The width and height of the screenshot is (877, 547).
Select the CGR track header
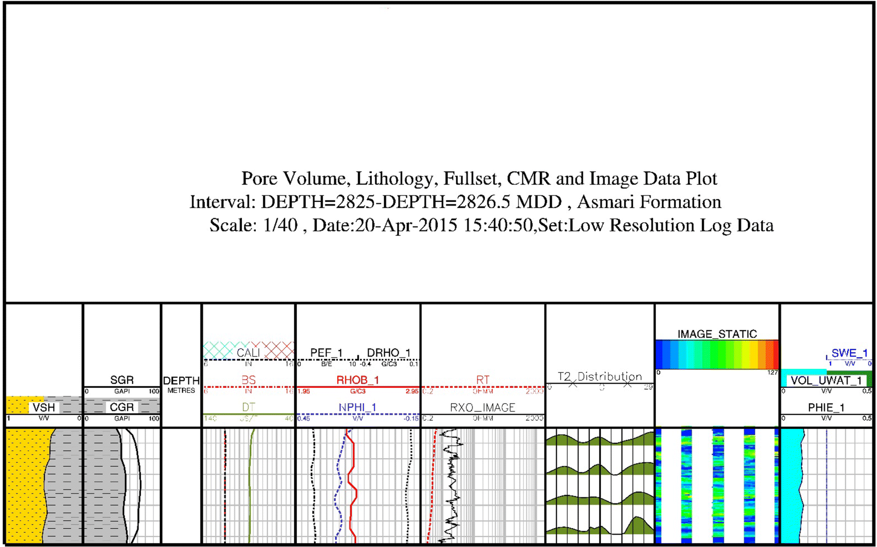click(122, 408)
